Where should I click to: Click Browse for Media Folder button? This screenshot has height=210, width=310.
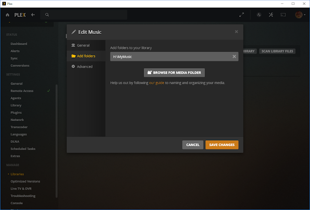tap(174, 73)
